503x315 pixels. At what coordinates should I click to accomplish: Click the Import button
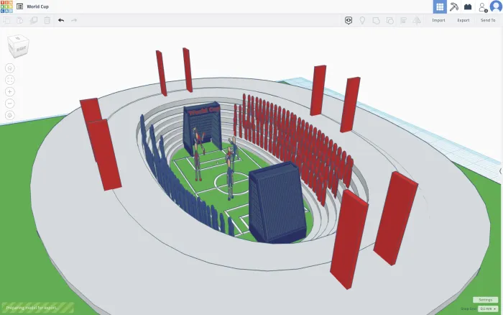coord(438,20)
